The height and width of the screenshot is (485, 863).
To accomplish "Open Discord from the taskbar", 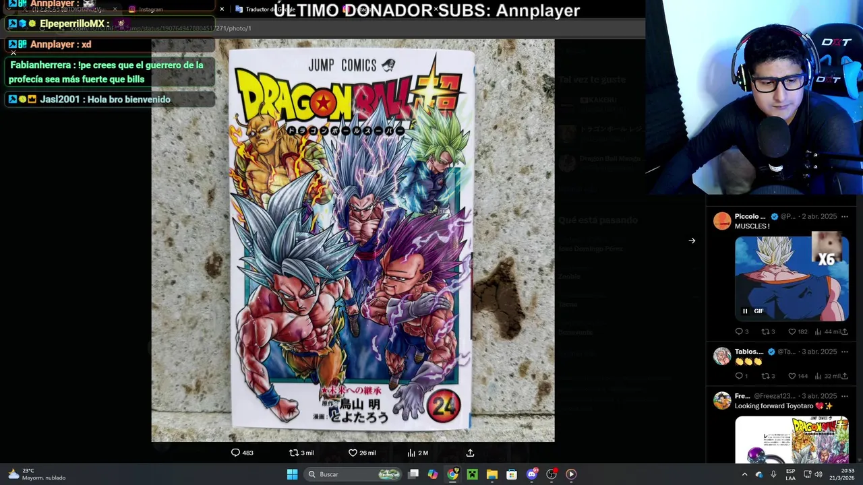I will coord(531,474).
